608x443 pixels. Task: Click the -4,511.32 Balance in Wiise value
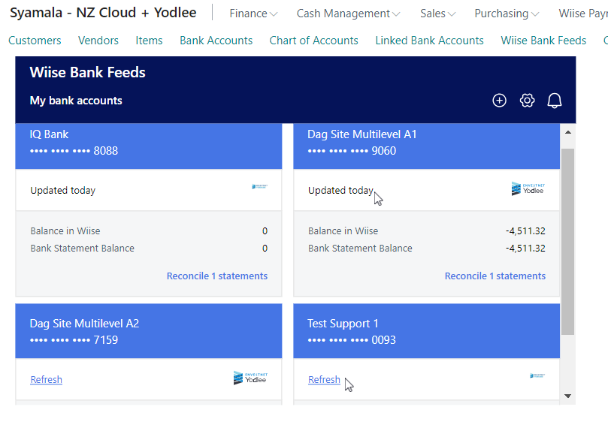pos(525,231)
